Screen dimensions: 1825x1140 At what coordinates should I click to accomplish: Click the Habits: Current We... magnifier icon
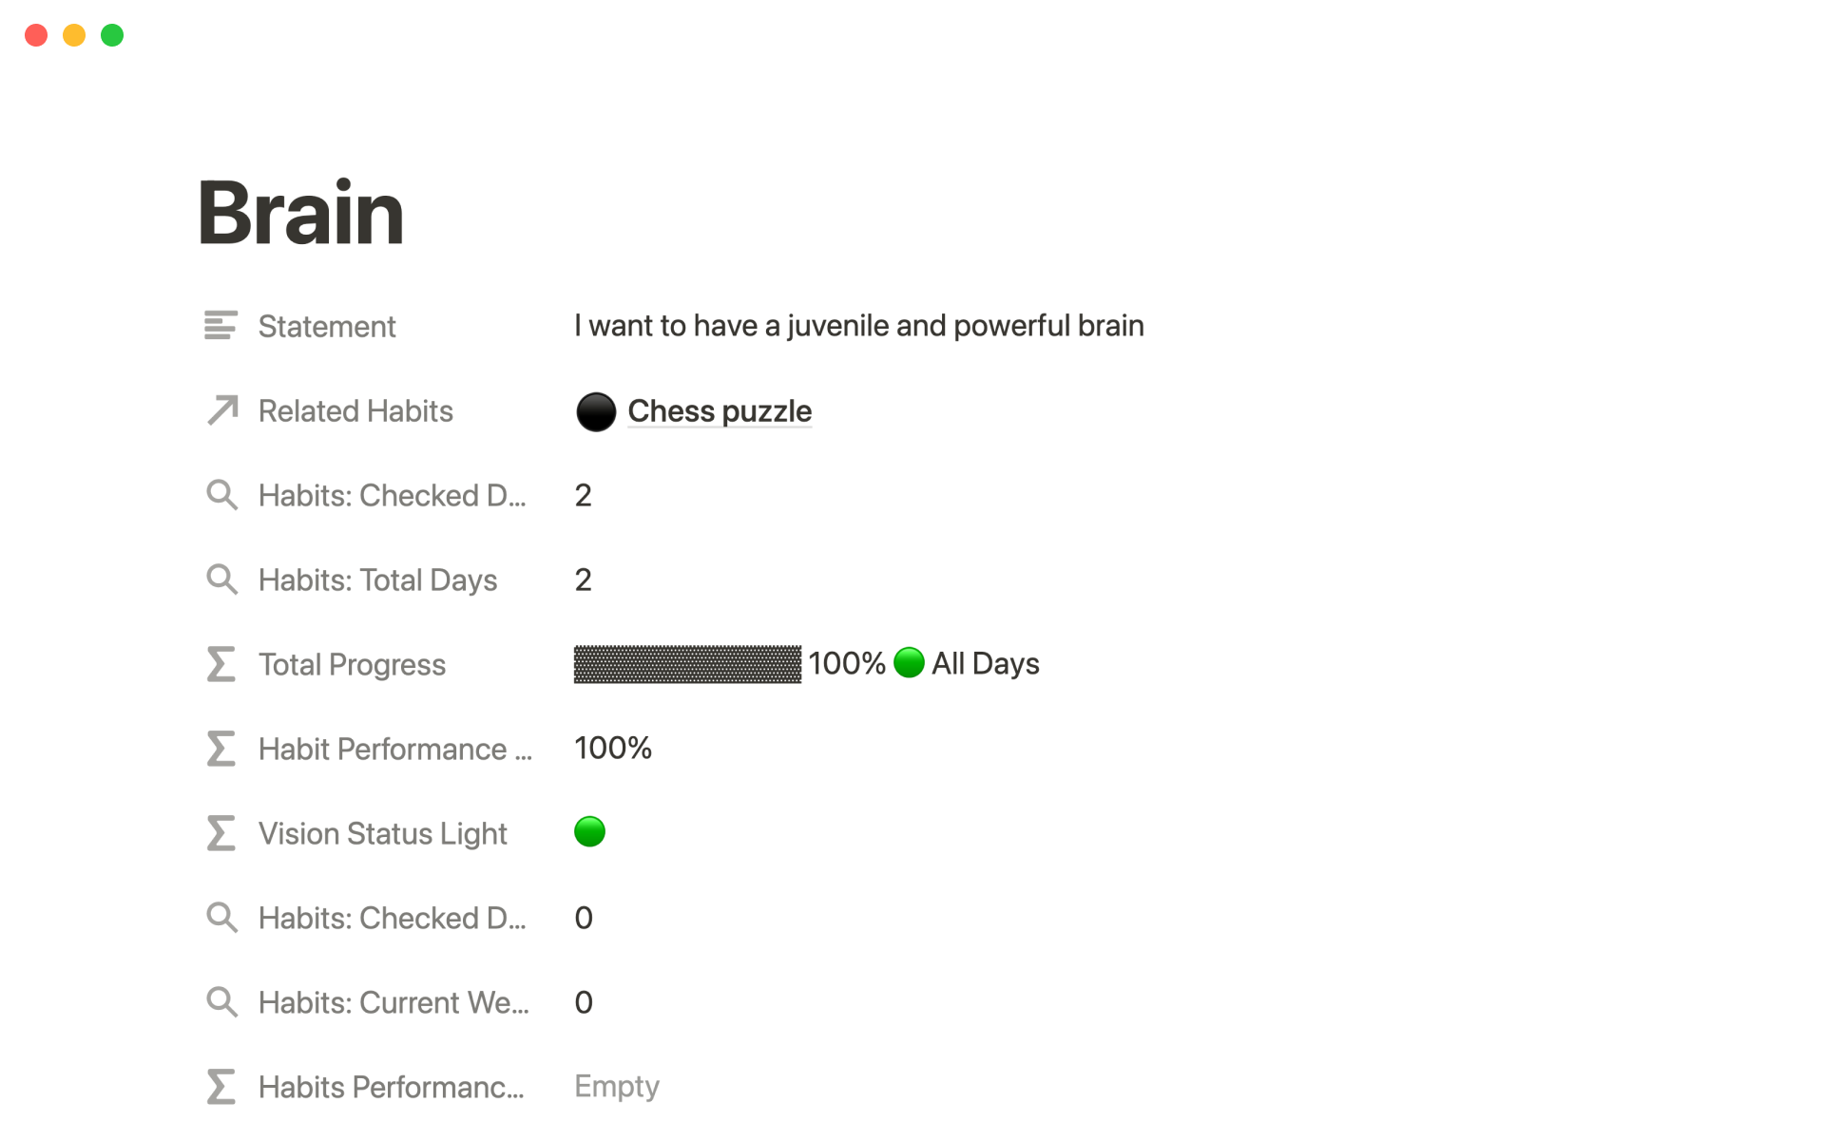tap(221, 1002)
